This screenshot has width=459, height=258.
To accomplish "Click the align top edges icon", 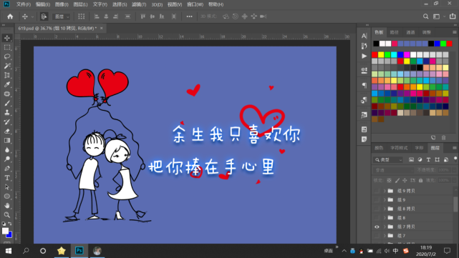I will point(142,16).
